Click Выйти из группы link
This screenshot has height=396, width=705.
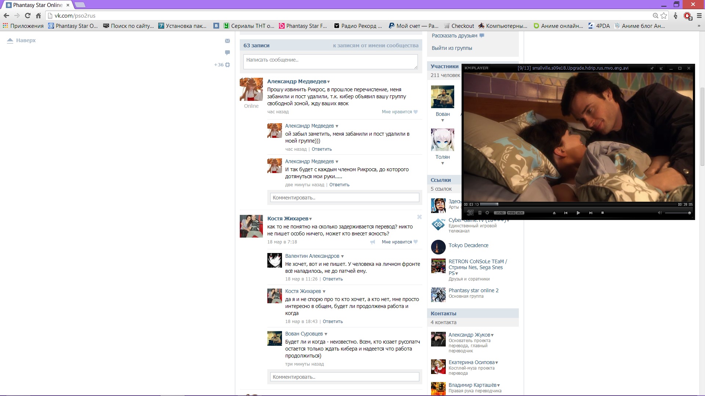click(x=452, y=48)
